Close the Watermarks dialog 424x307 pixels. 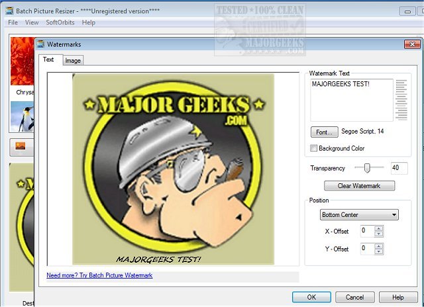click(412, 44)
